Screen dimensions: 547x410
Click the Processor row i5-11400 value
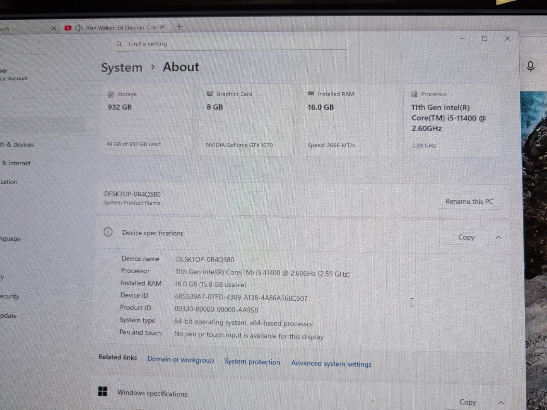point(263,273)
